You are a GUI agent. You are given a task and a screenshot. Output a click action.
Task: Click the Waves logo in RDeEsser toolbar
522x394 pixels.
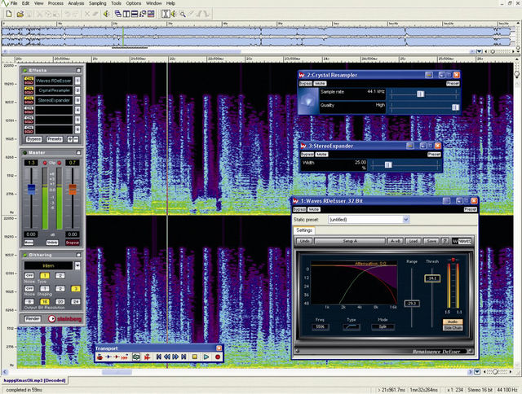[x=462, y=241]
